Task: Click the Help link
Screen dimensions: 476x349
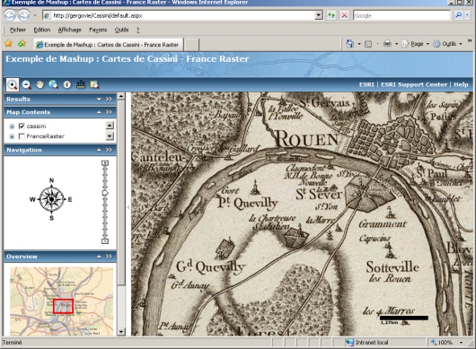Action: [461, 84]
